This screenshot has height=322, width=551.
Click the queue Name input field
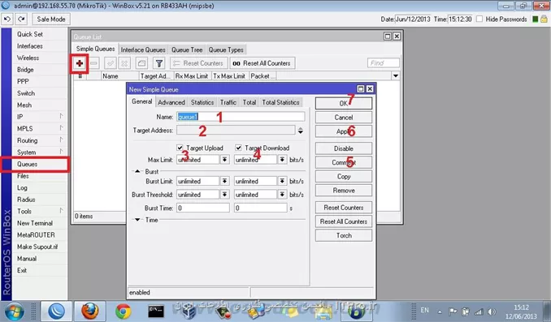[241, 117]
